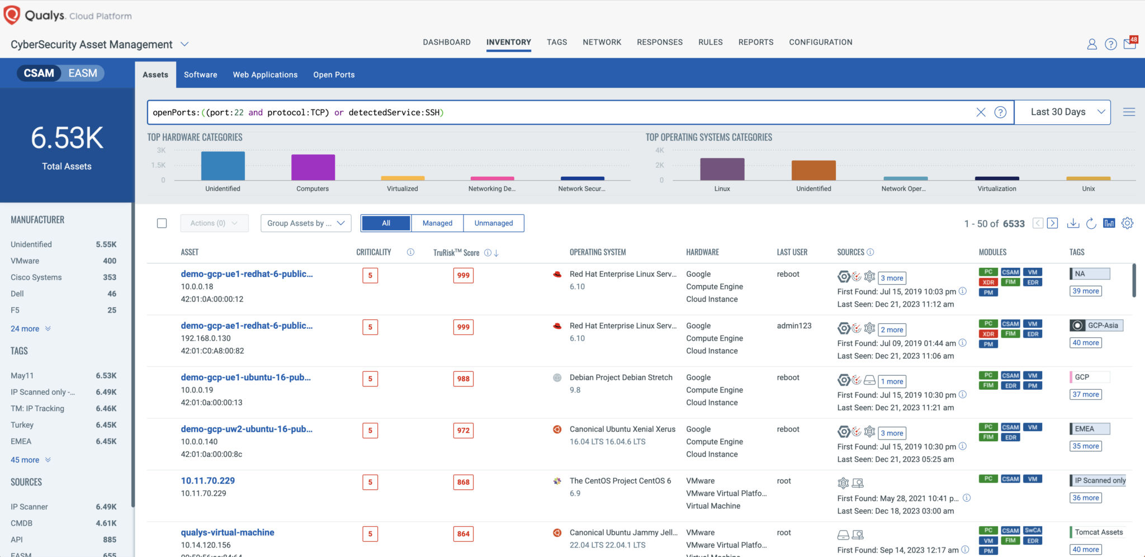Click the hamburger menu beside the time range selector

pos(1129,111)
